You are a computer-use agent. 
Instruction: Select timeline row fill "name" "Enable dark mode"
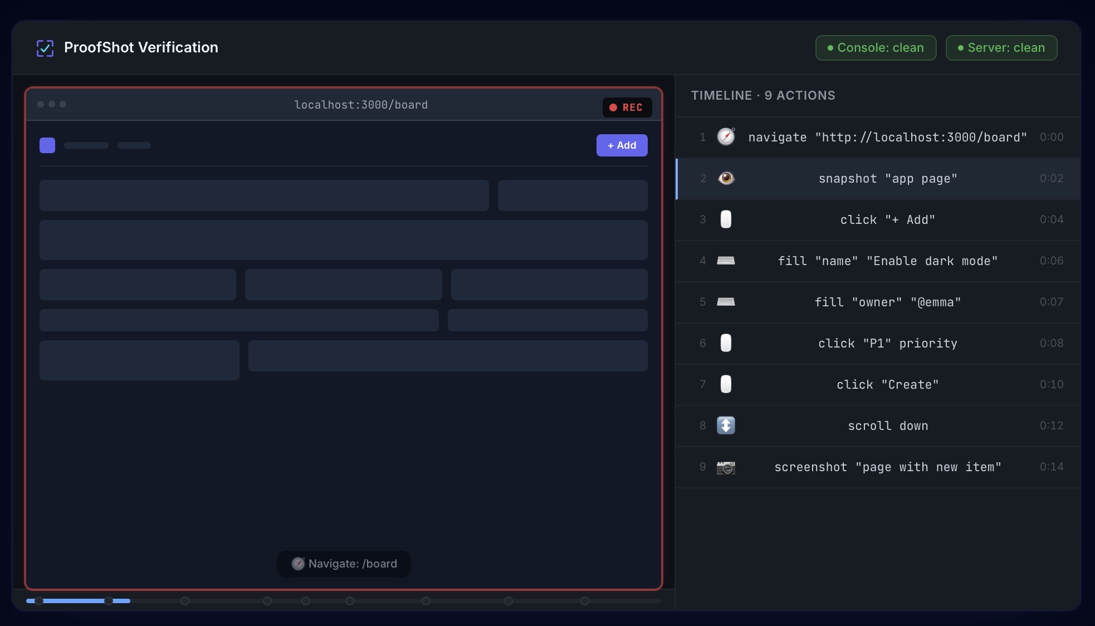887,261
